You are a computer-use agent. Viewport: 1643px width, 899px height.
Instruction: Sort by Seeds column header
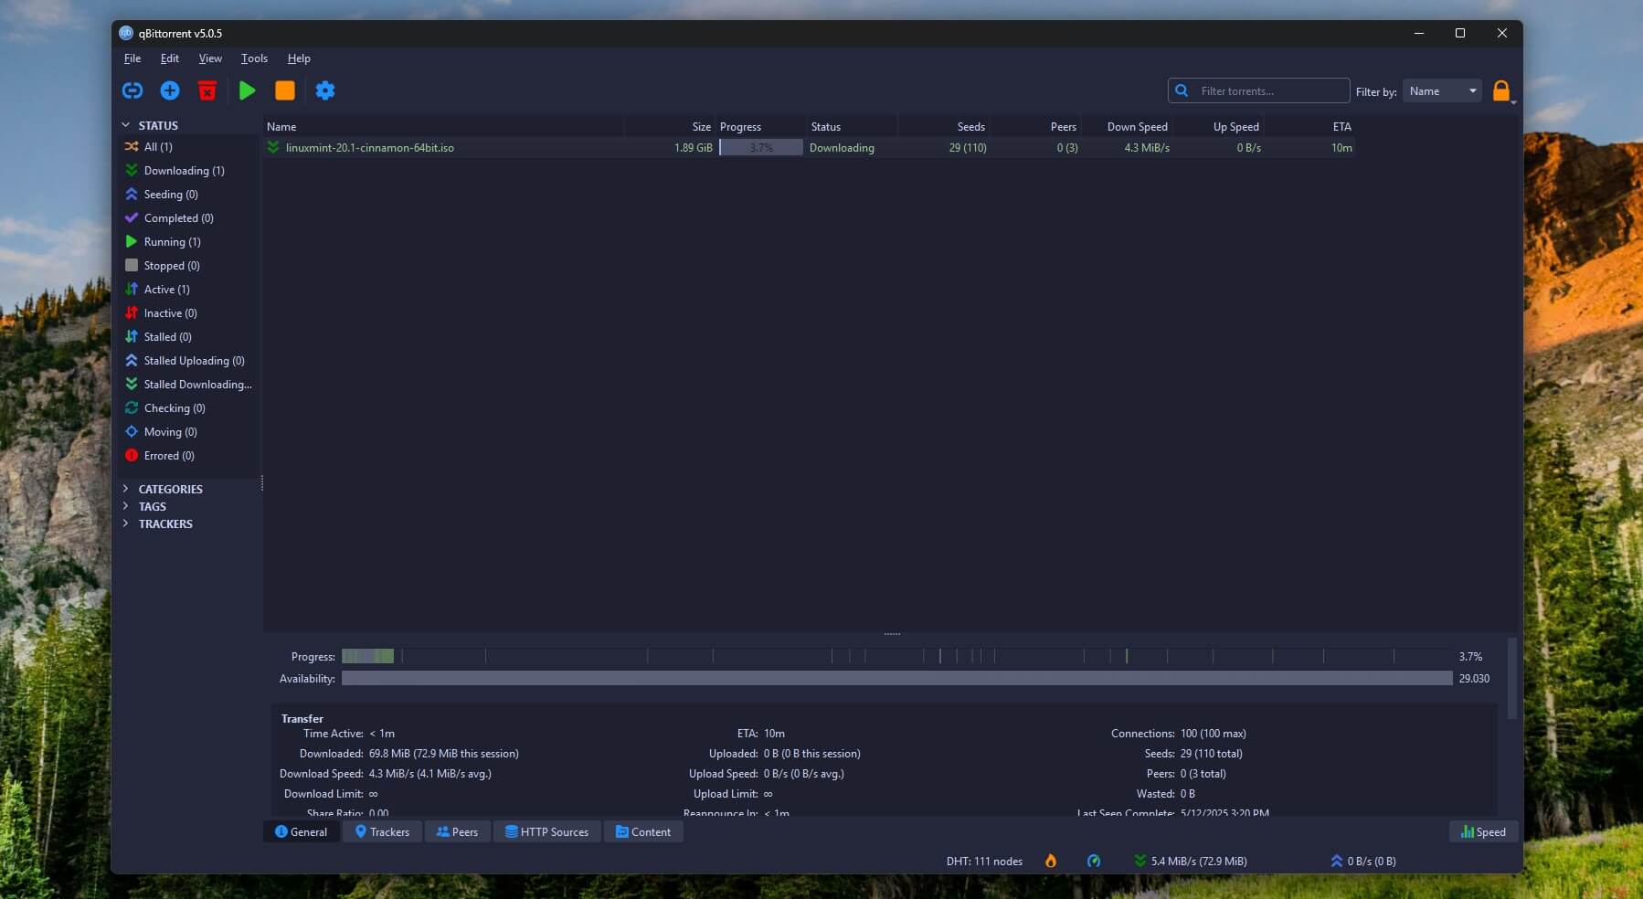click(943, 126)
